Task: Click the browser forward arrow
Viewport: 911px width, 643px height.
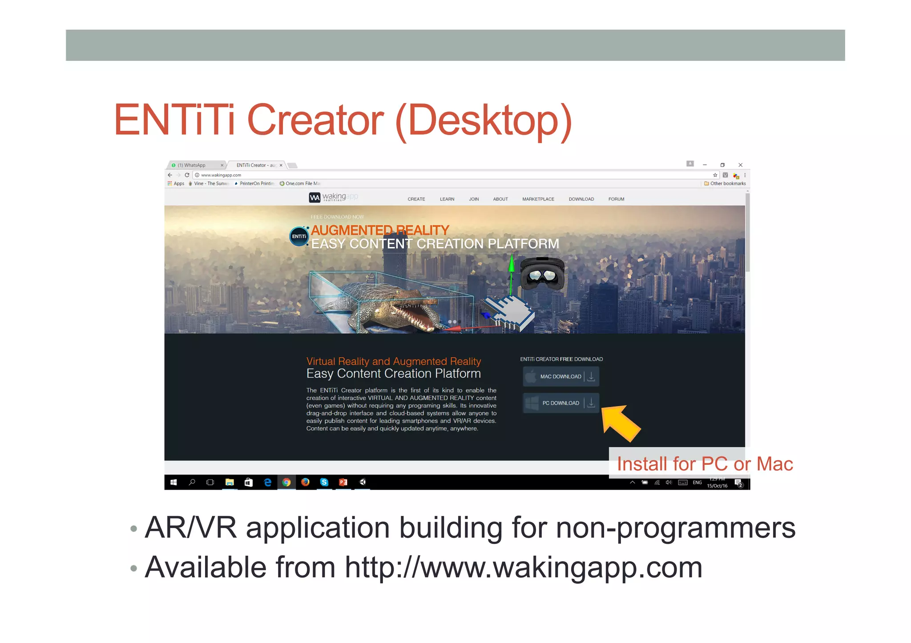Action: click(178, 175)
